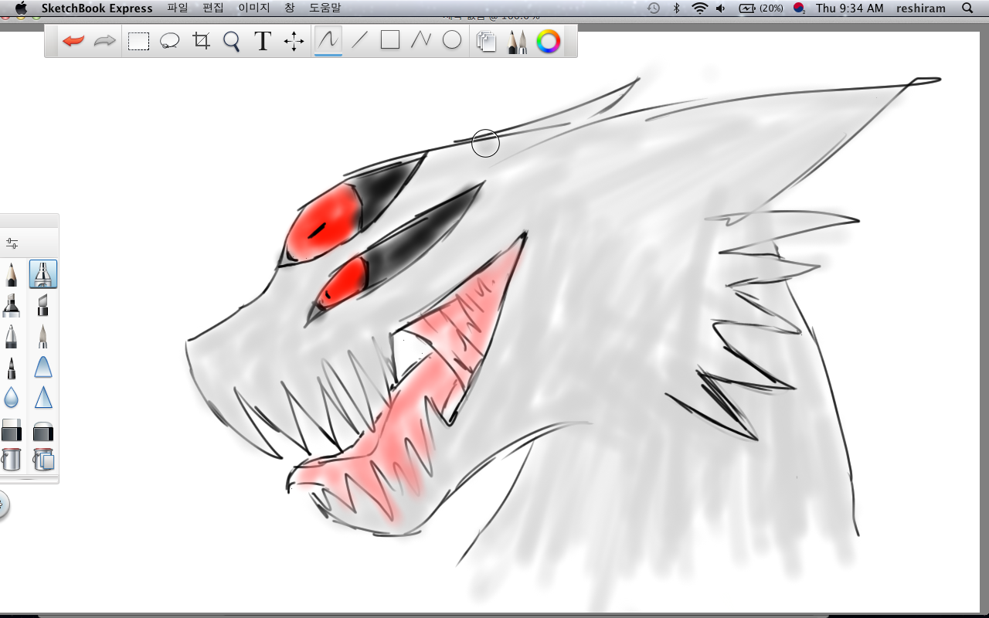Viewport: 989px width, 618px height.
Task: Click the red Undo arrow
Action: pos(73,41)
